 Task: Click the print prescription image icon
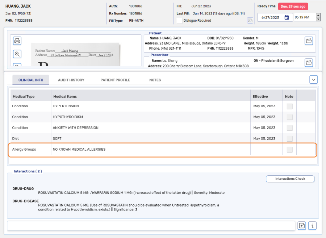tap(17, 41)
